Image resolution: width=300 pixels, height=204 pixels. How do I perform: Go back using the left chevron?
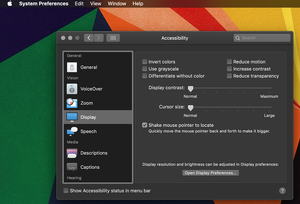click(x=89, y=38)
